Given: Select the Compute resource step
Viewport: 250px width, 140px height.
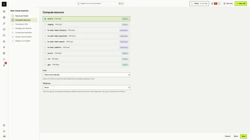Looking at the screenshot, I should pos(24,20).
